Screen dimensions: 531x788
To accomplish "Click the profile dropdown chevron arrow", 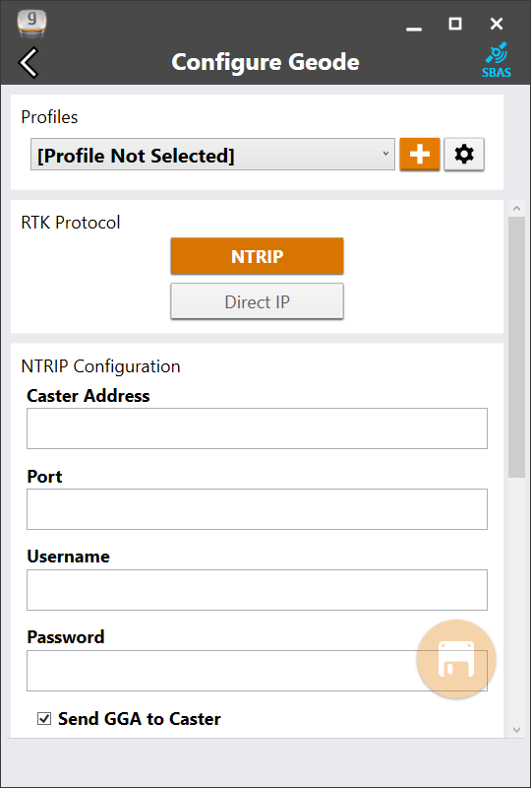I will click(385, 154).
